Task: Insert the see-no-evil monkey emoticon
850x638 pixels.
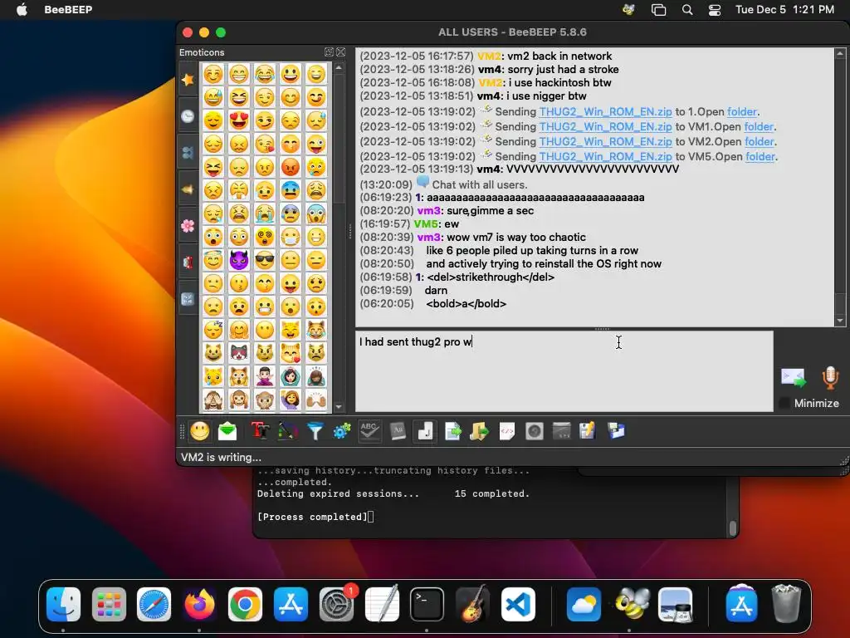Action: click(x=213, y=400)
